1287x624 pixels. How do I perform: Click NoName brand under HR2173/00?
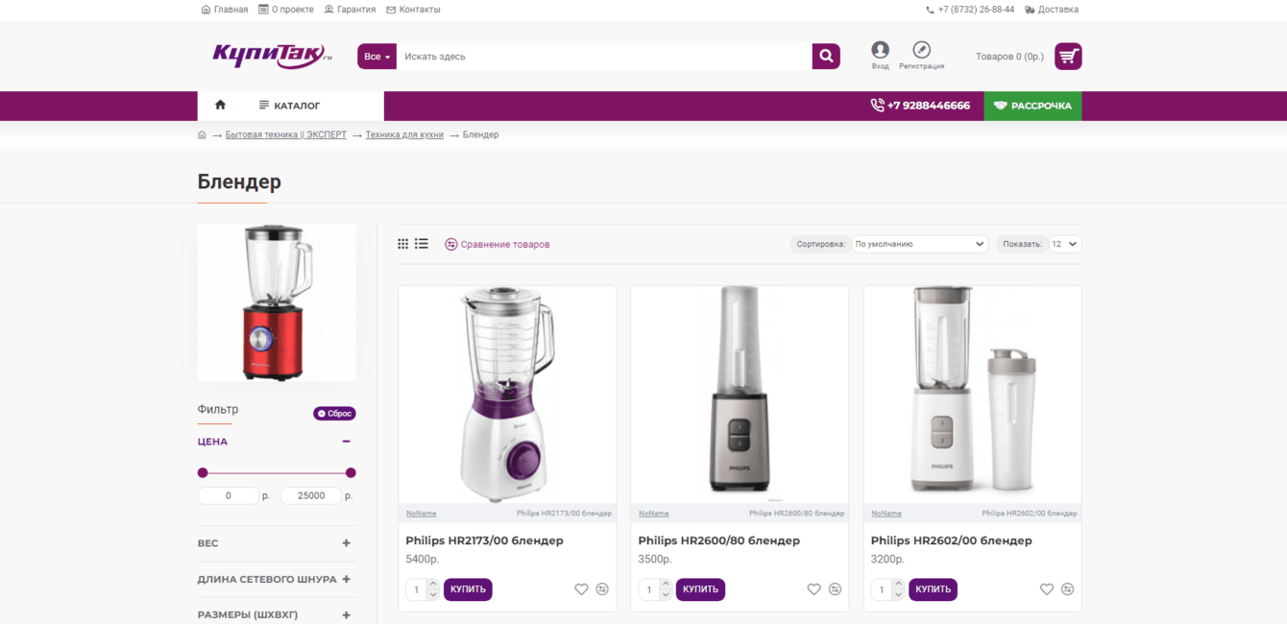point(421,514)
